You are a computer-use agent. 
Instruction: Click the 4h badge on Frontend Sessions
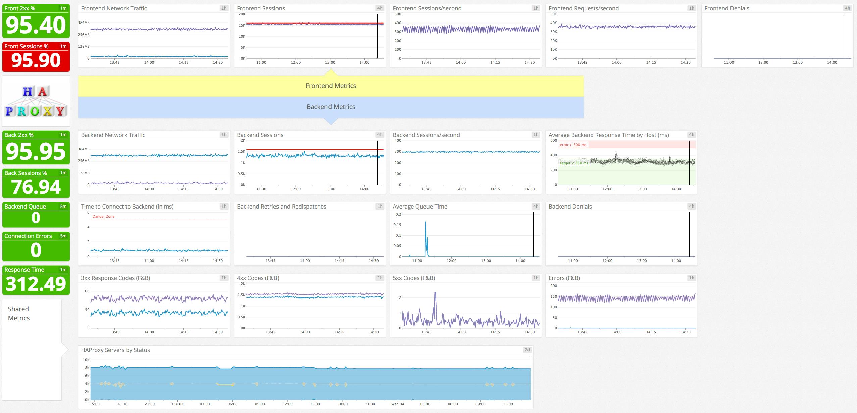point(380,8)
